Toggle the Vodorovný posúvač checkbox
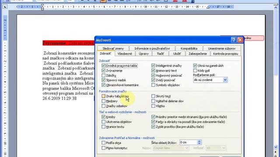 [x=153, y=75]
